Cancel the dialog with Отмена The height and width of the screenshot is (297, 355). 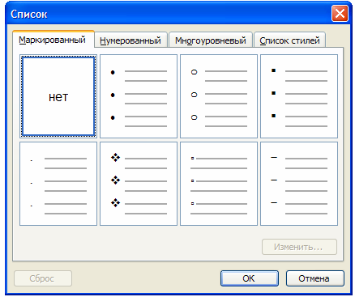coord(315,278)
